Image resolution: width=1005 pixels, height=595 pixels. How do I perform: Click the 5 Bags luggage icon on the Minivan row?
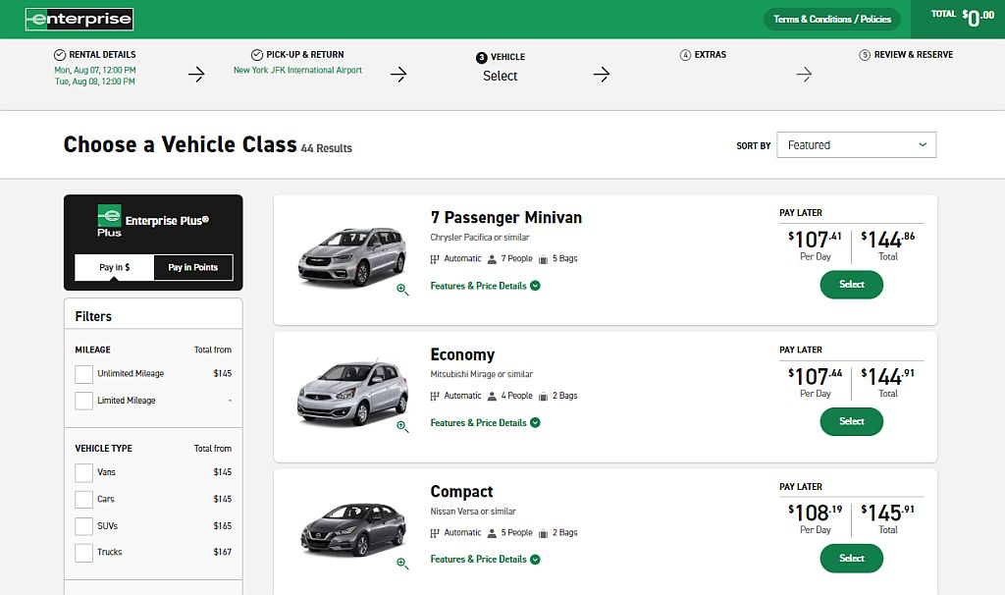[543, 258]
